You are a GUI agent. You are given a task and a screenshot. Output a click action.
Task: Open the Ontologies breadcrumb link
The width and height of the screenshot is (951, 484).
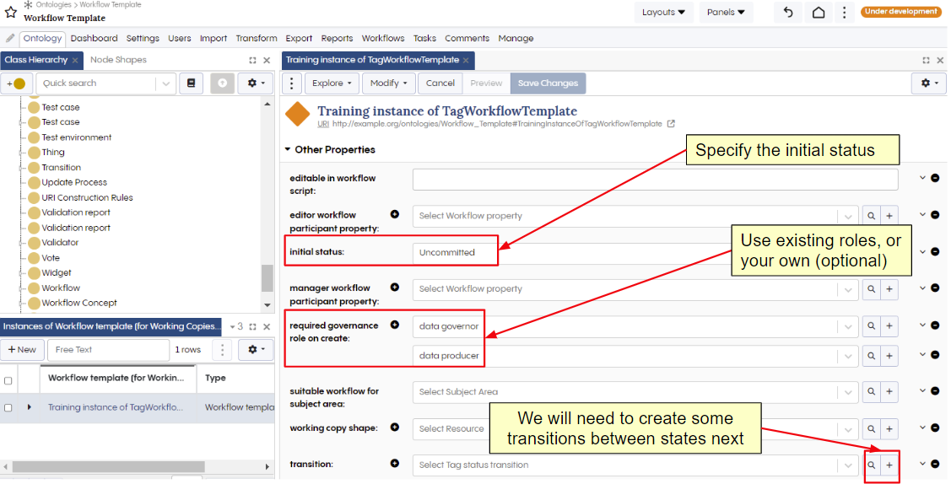pos(53,4)
